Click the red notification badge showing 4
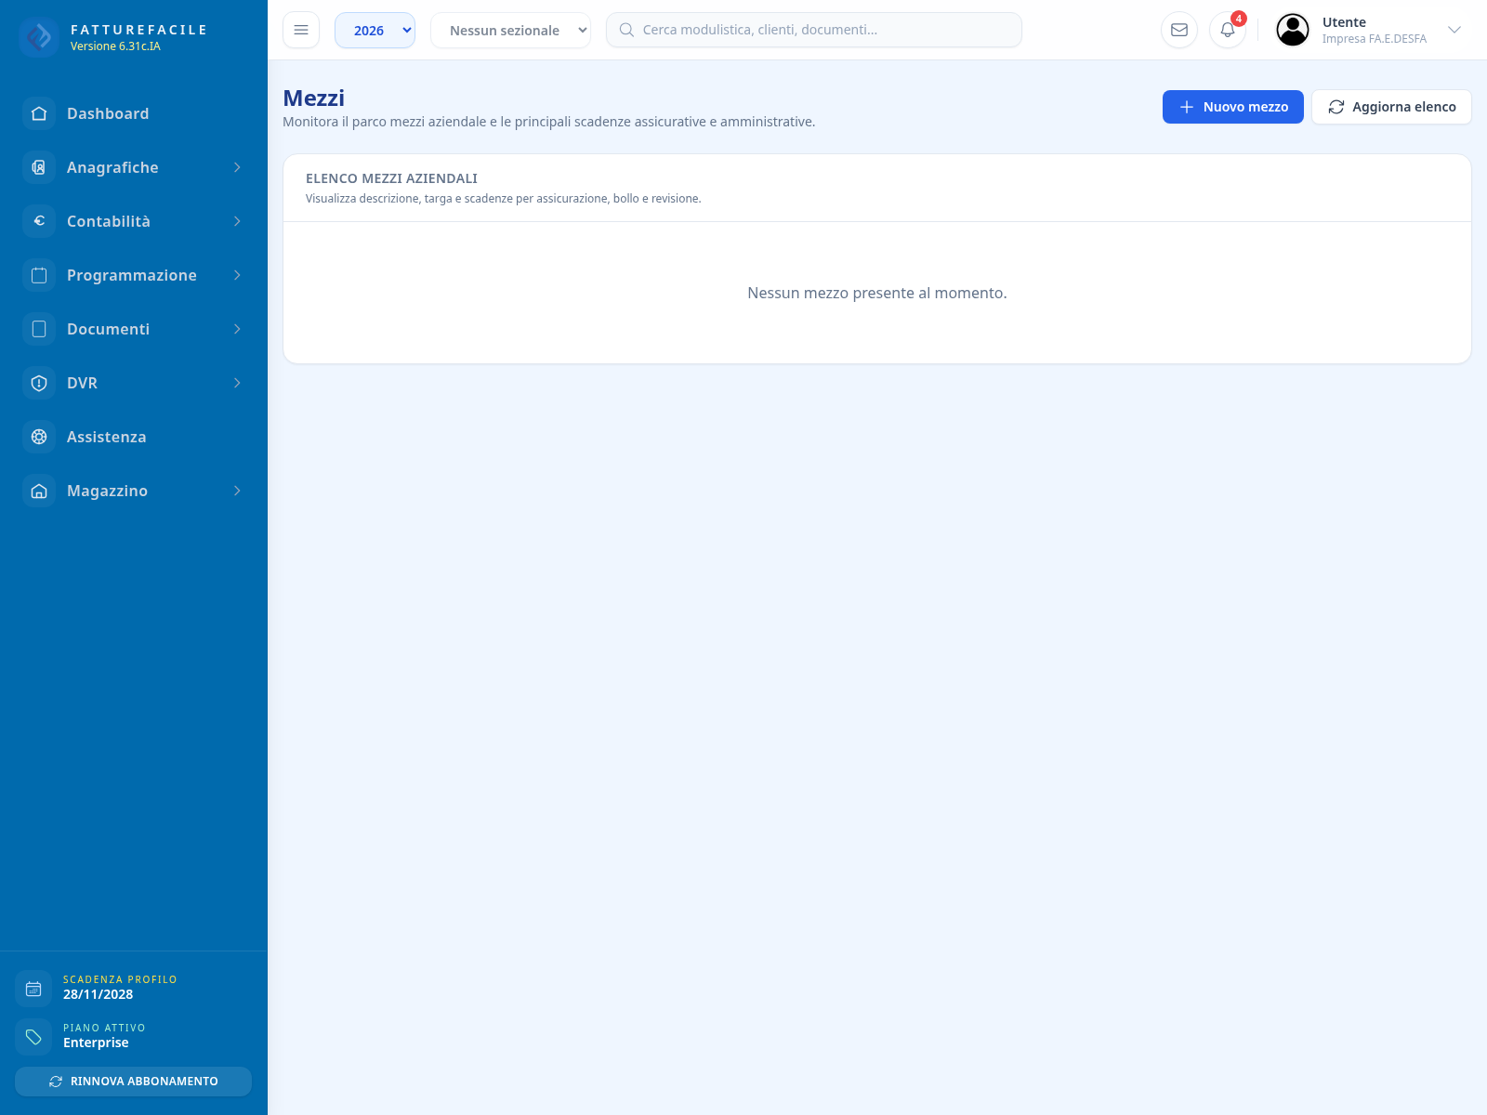The image size is (1487, 1115). [1239, 19]
